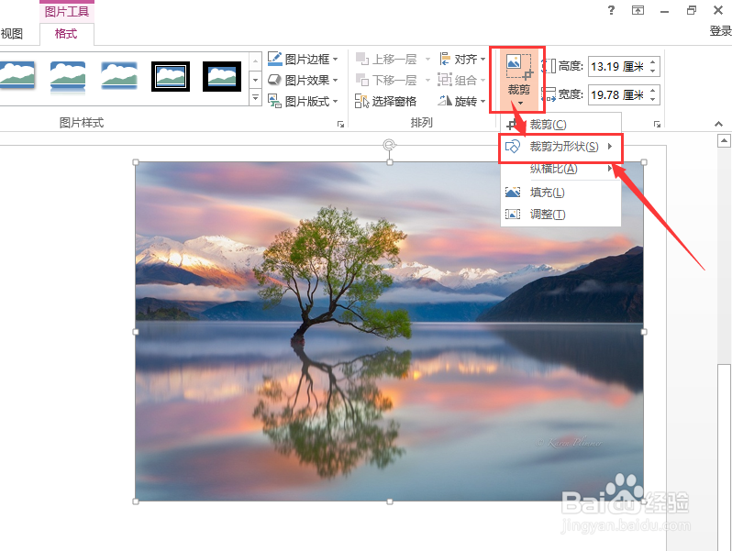The width and height of the screenshot is (732, 551).
Task: Click the 高度 height icon
Action: 549,66
